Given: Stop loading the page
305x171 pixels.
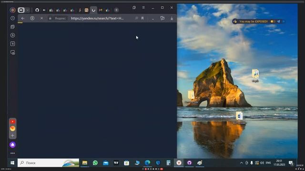Looking at the screenshot, I should tap(41, 18).
